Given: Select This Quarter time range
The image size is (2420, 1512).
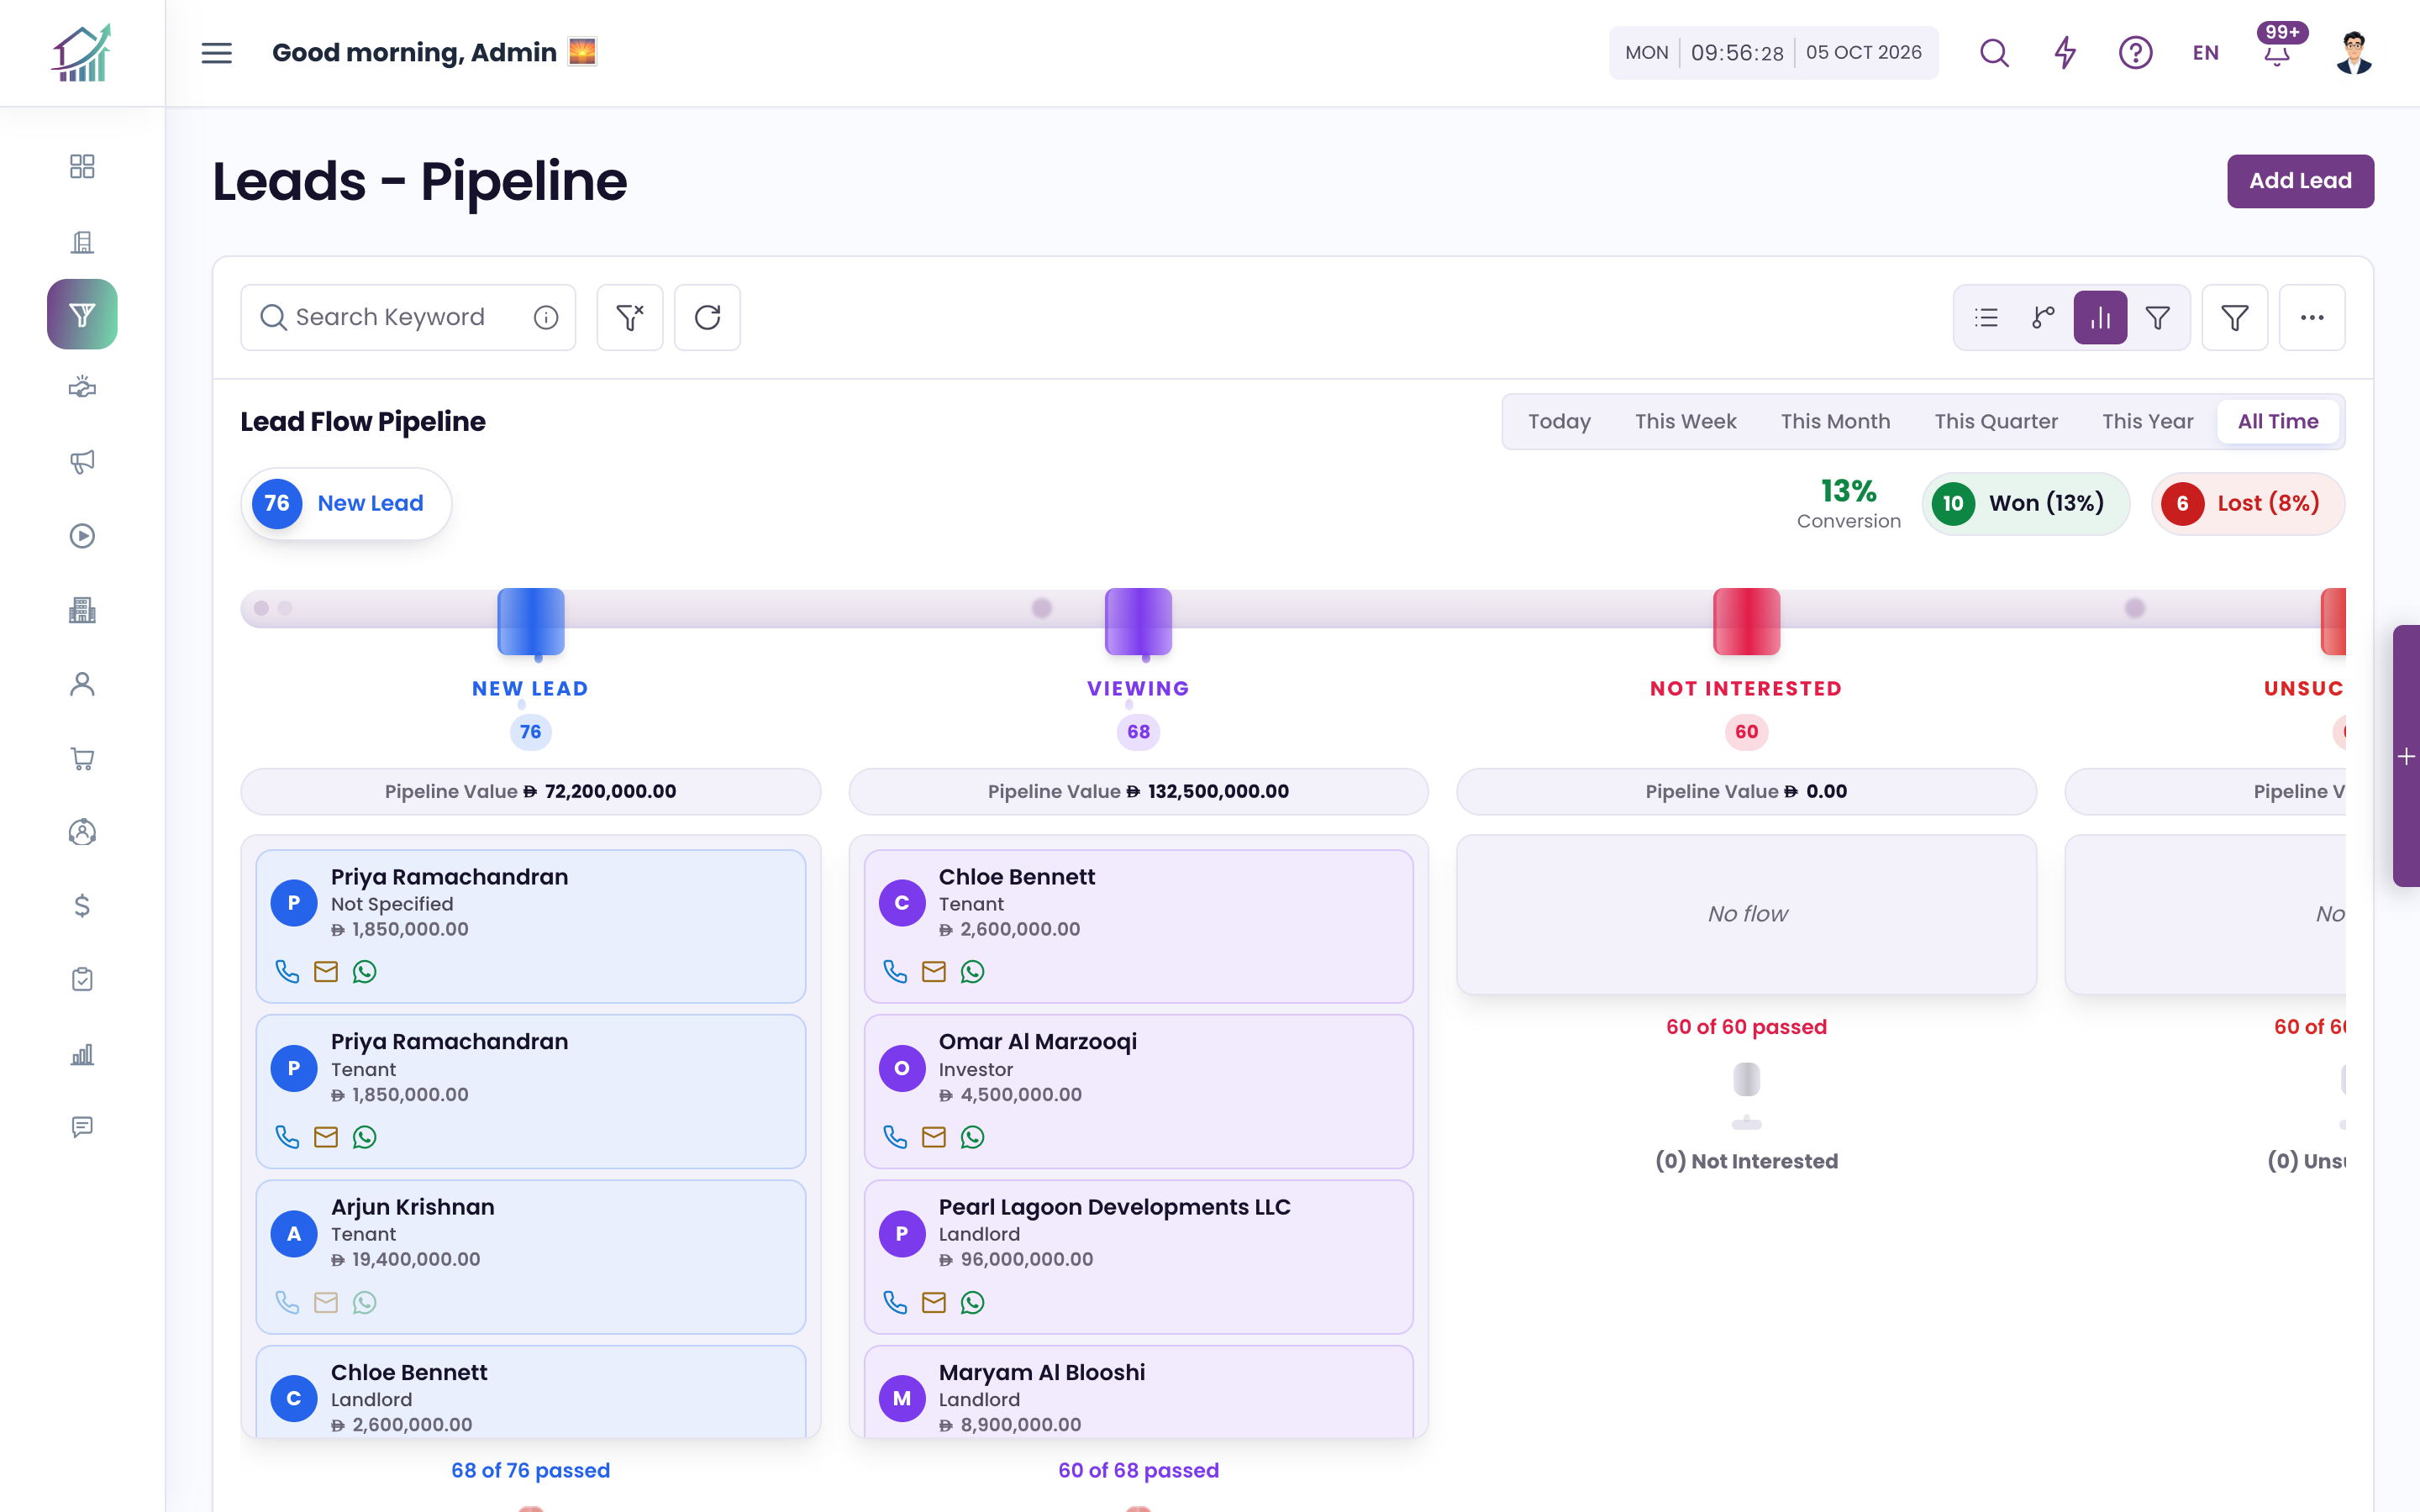Looking at the screenshot, I should click(1996, 421).
